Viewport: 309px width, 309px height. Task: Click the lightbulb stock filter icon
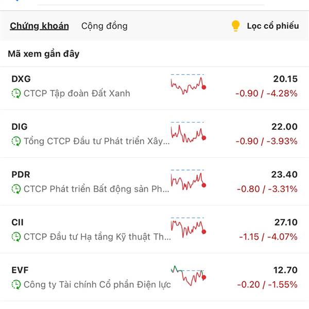[235, 26]
